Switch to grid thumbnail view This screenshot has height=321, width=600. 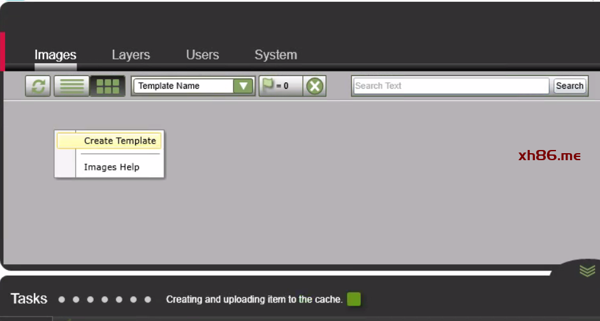[x=107, y=86]
